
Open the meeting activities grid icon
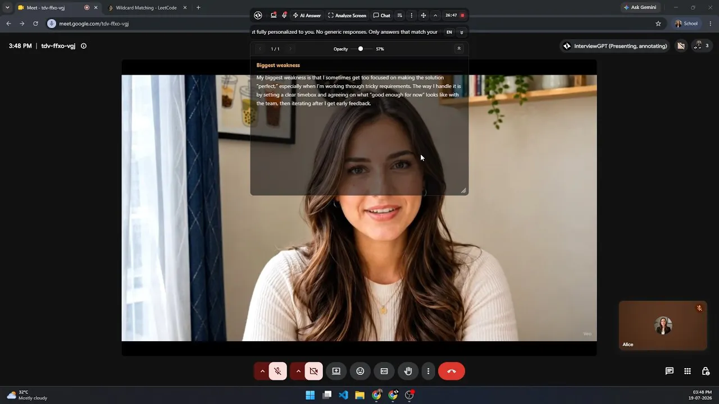click(688, 371)
